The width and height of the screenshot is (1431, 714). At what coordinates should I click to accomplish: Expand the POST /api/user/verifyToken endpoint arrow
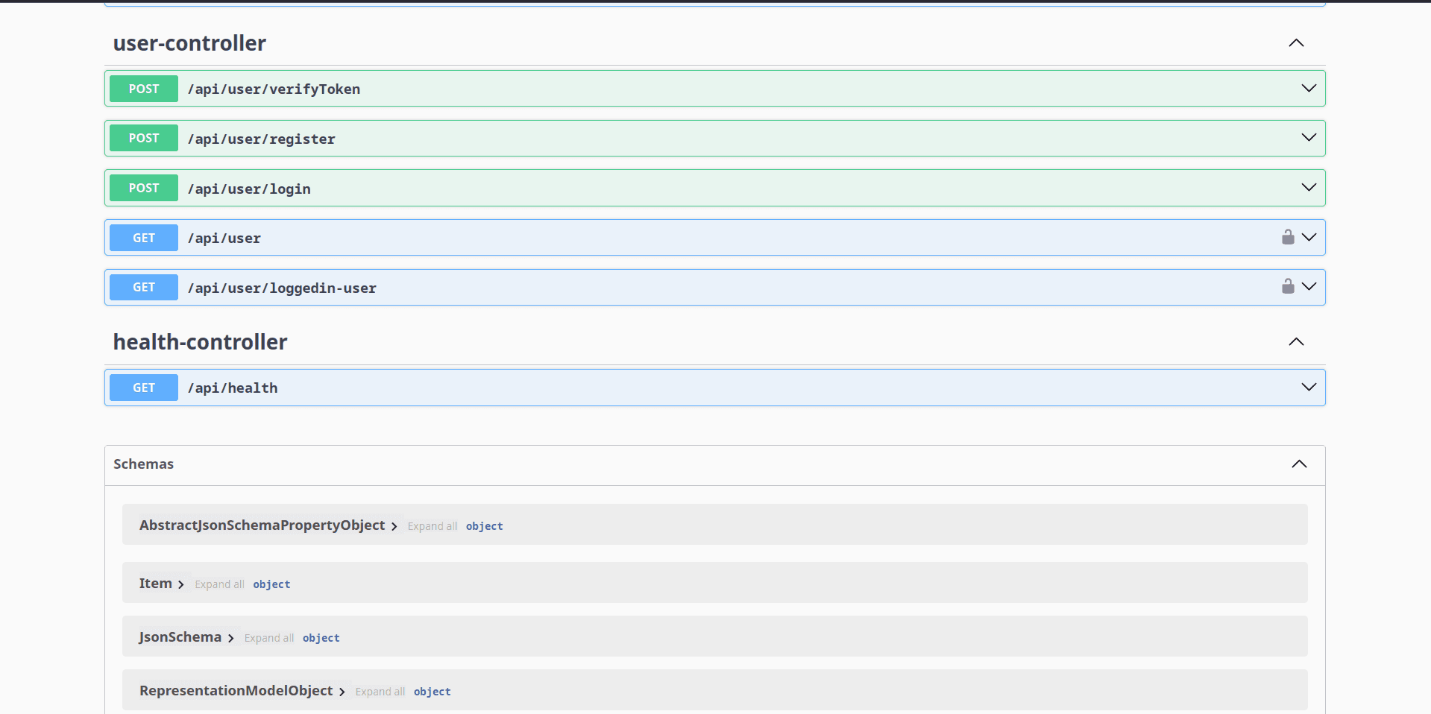(1308, 89)
